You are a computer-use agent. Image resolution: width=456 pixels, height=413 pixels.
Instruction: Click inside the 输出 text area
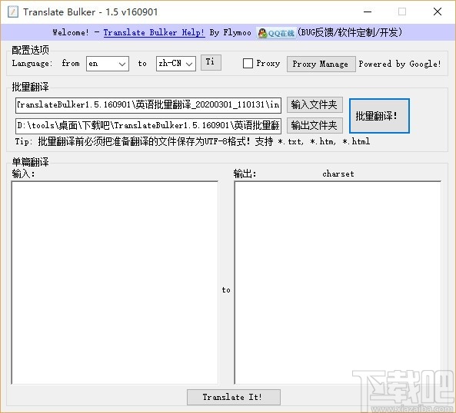click(x=338, y=282)
